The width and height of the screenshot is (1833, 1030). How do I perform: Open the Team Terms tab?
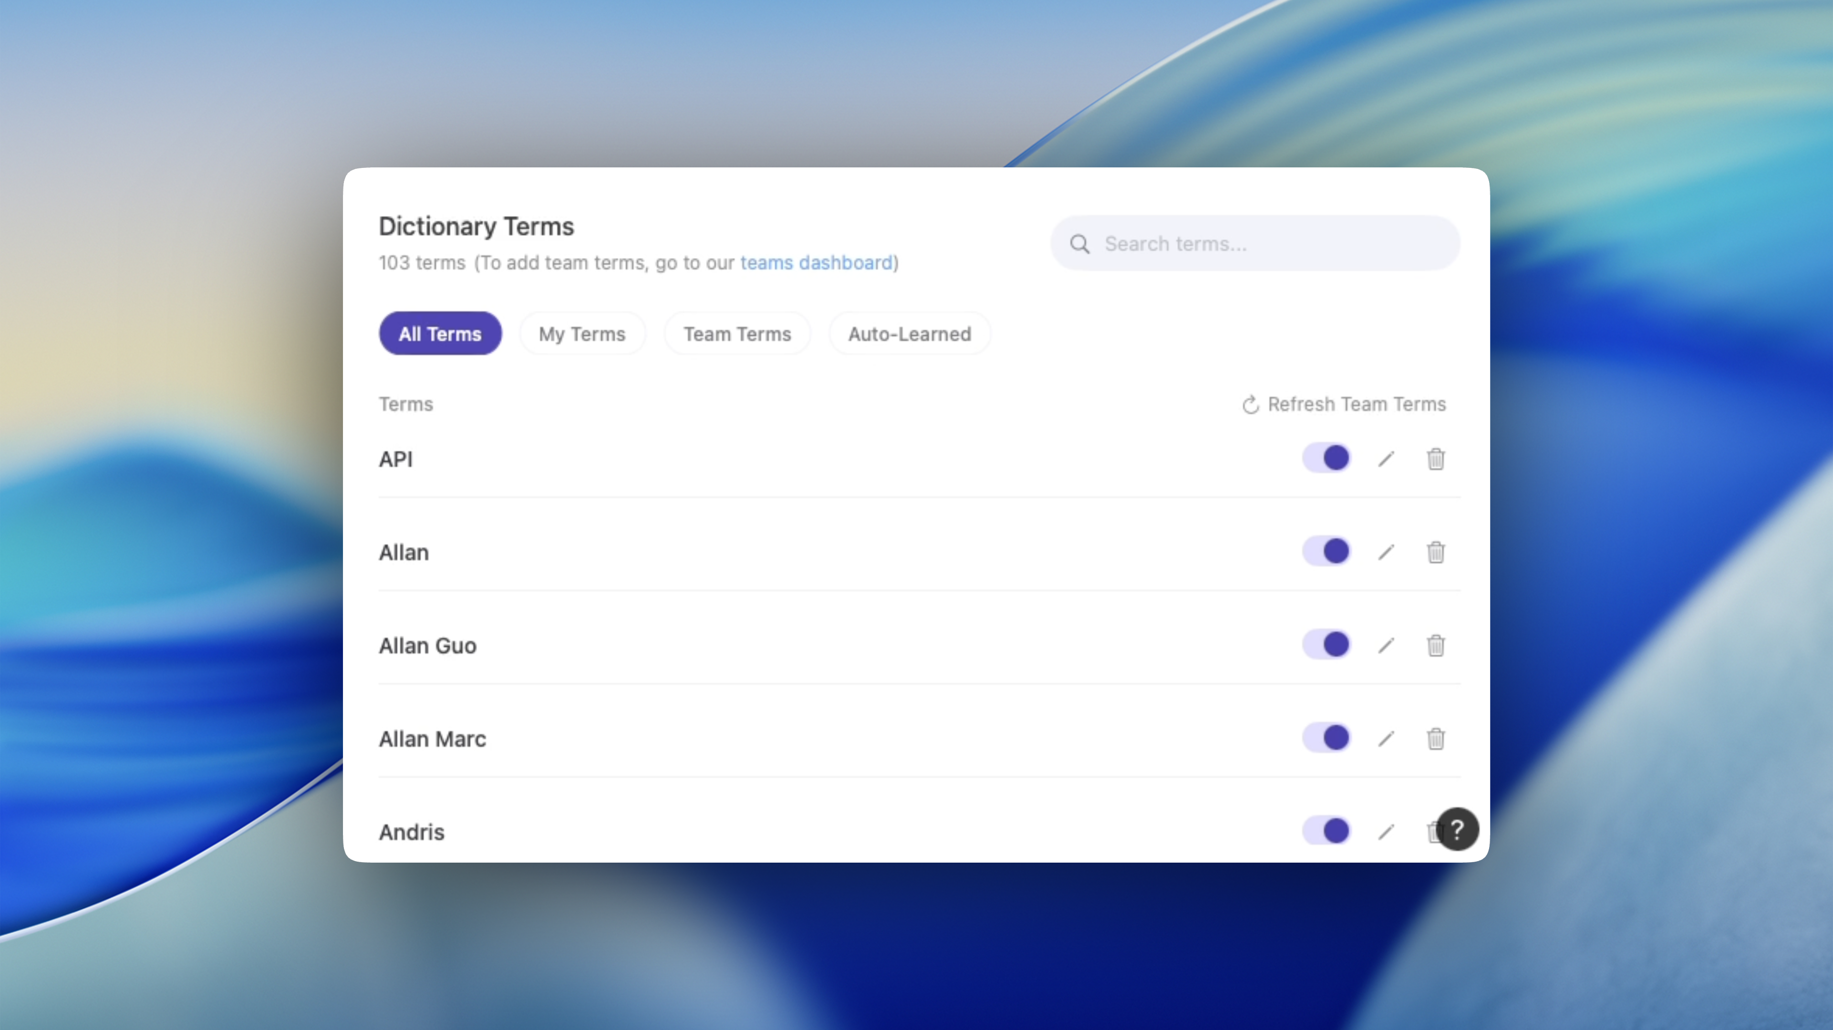click(x=736, y=334)
